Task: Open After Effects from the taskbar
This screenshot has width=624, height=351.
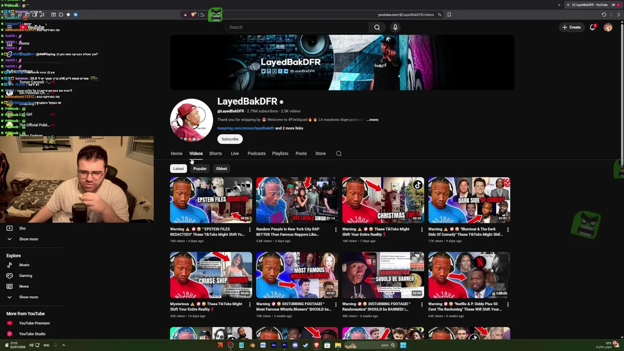Action: pos(273,346)
